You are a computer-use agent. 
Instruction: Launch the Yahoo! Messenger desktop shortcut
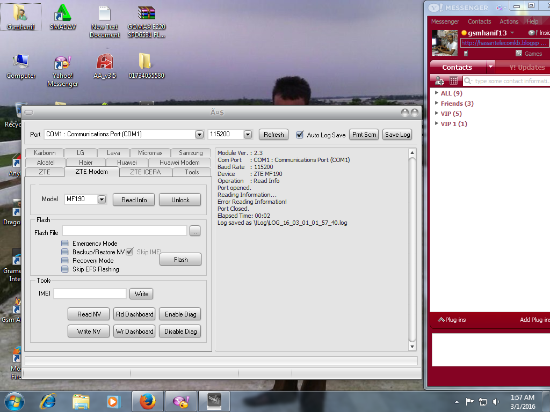[x=63, y=70]
